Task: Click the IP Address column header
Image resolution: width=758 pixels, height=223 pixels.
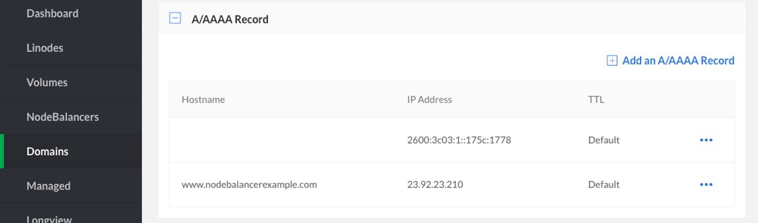Action: pyautogui.click(x=429, y=99)
